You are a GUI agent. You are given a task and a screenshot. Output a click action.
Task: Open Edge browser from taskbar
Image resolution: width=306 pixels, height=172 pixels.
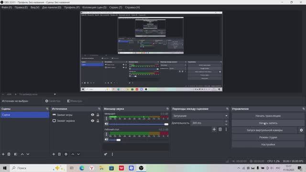tap(82, 168)
